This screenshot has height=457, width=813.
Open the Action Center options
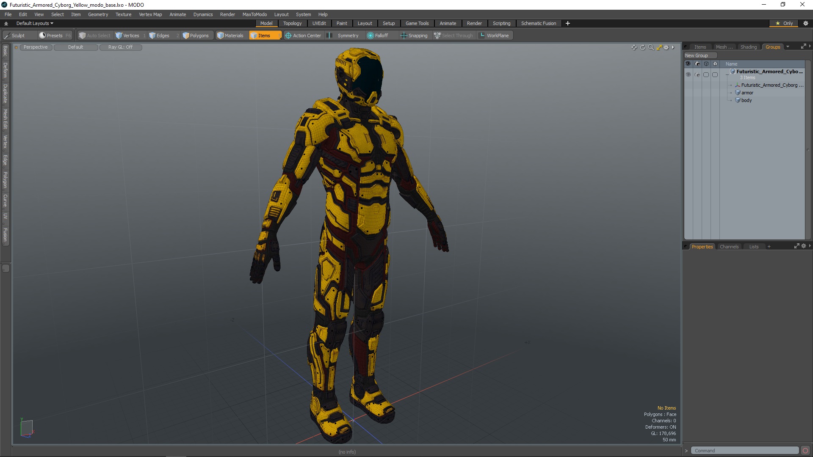(304, 36)
